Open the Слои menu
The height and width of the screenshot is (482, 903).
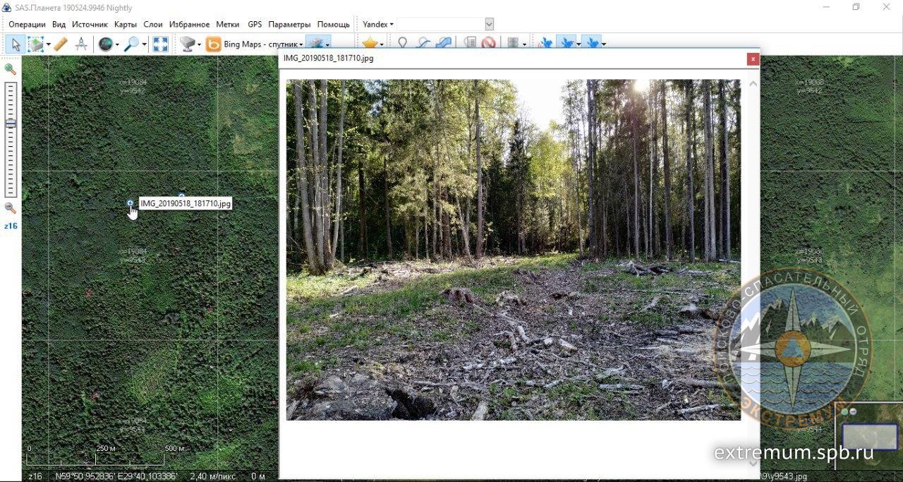tap(153, 24)
